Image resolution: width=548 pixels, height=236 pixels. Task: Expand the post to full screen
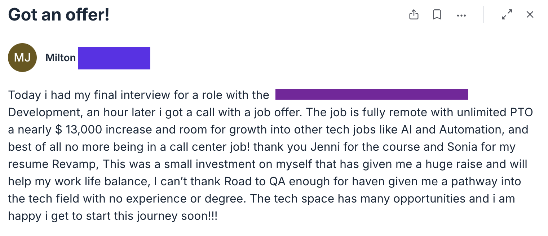(507, 15)
